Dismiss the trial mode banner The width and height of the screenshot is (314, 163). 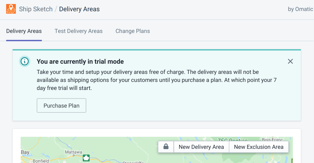[290, 61]
